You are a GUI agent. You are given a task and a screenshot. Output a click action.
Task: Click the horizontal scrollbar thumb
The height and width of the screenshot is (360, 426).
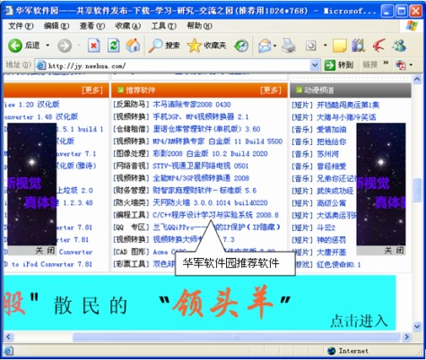[236, 338]
